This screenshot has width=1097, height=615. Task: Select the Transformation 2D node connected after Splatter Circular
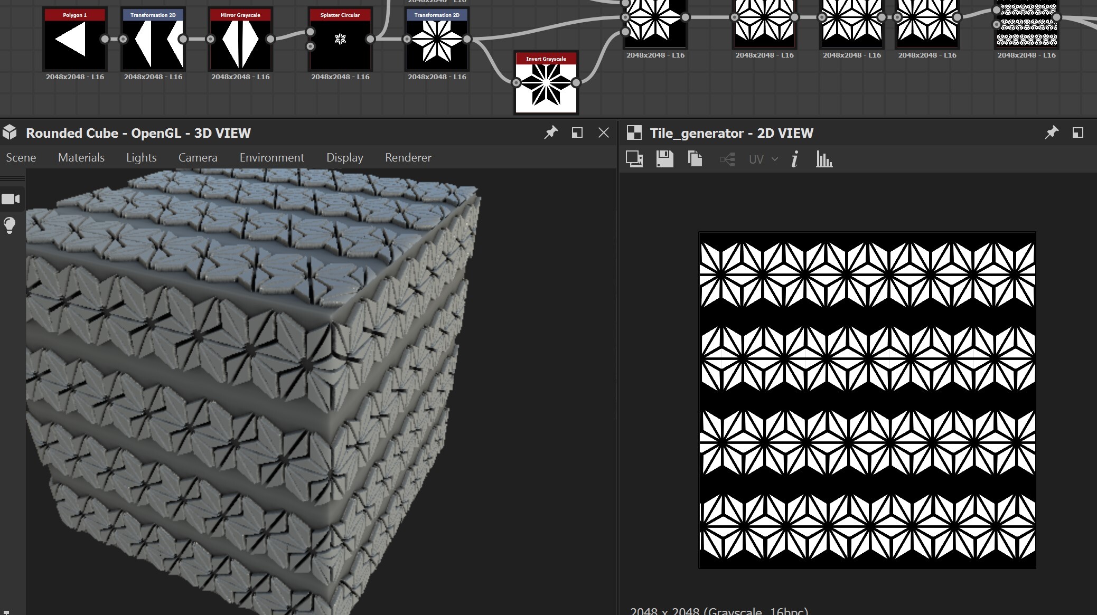437,39
